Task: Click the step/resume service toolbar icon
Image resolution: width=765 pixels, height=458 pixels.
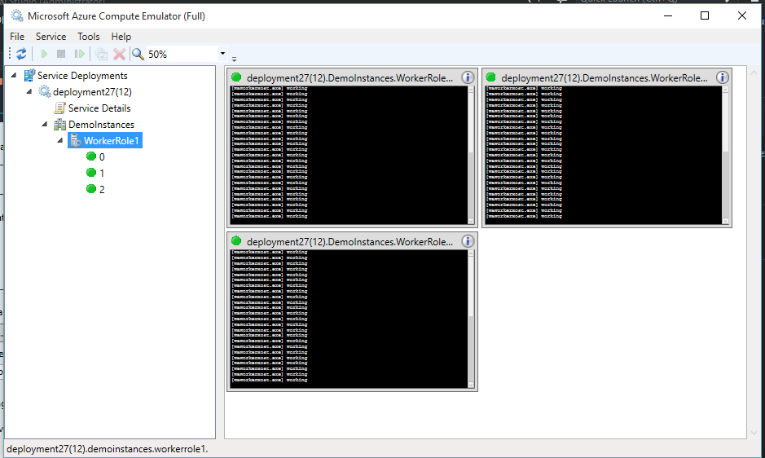Action: click(x=80, y=54)
